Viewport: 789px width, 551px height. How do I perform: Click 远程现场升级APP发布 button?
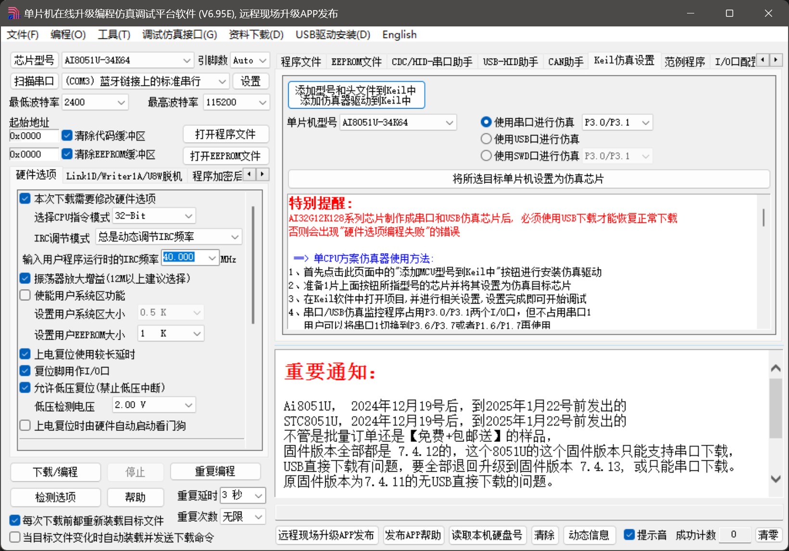(x=327, y=535)
